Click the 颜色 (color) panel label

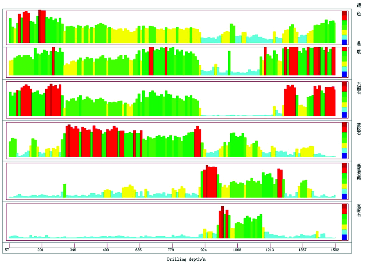pyautogui.click(x=358, y=9)
